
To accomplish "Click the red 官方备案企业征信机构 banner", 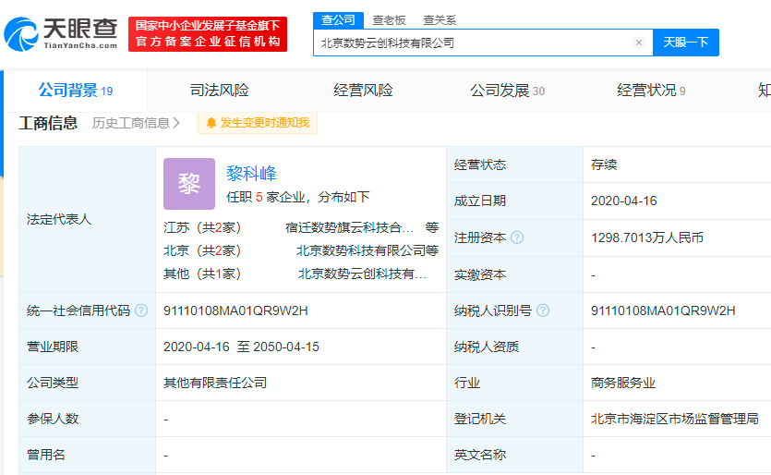I will [x=208, y=34].
